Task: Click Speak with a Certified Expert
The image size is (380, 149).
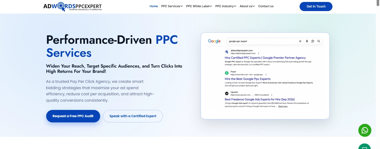Action: (133, 116)
